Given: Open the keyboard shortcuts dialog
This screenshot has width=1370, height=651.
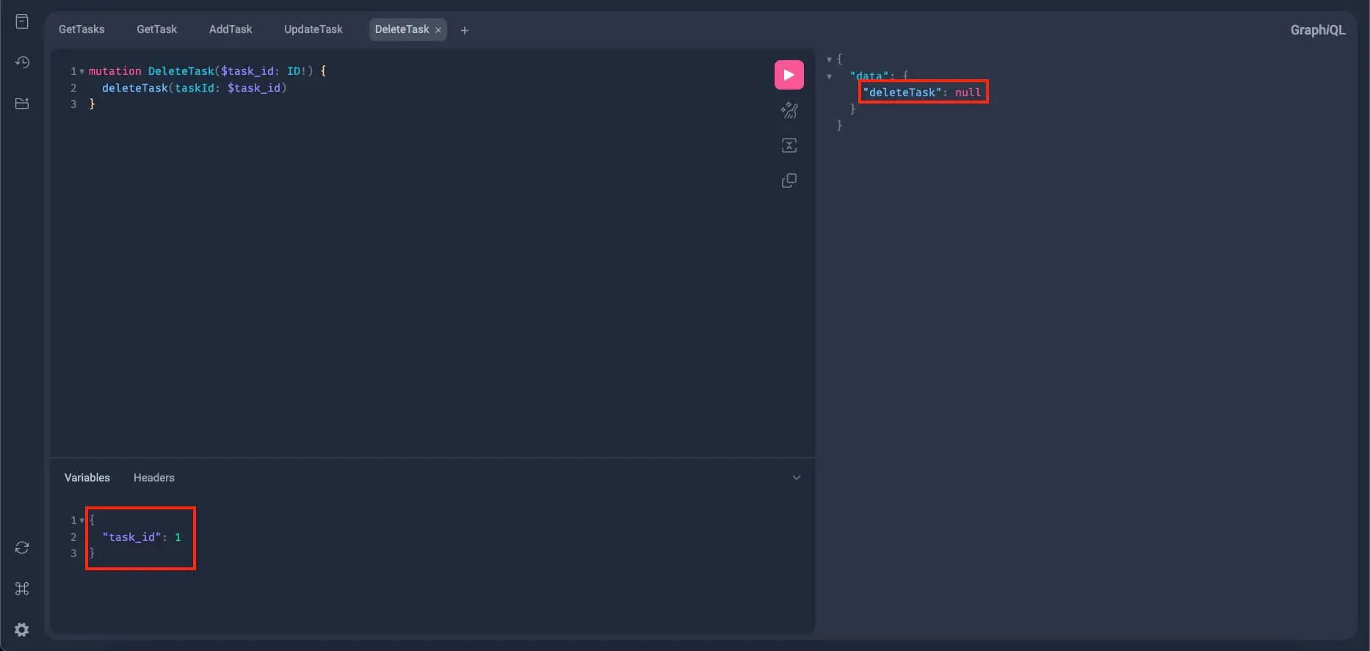Looking at the screenshot, I should 22,589.
